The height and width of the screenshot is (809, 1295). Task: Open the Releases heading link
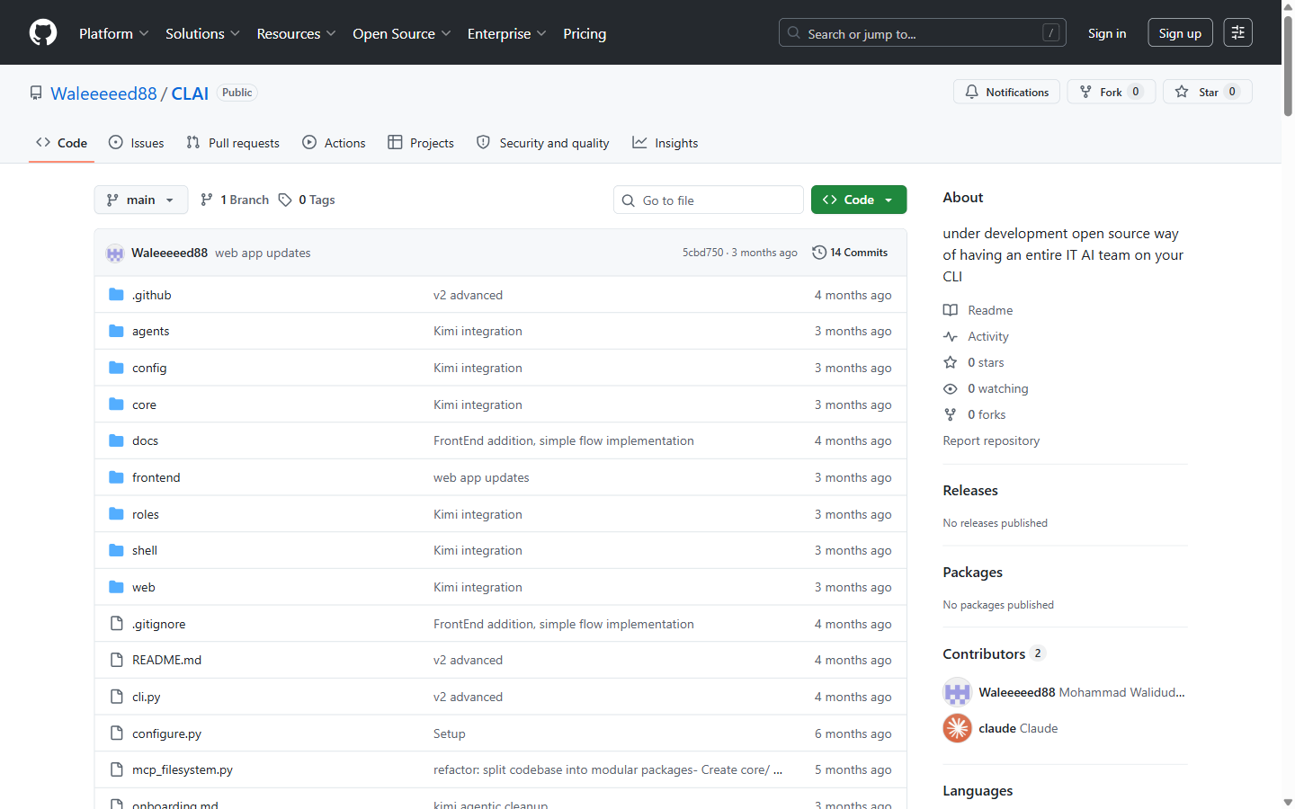click(x=970, y=491)
